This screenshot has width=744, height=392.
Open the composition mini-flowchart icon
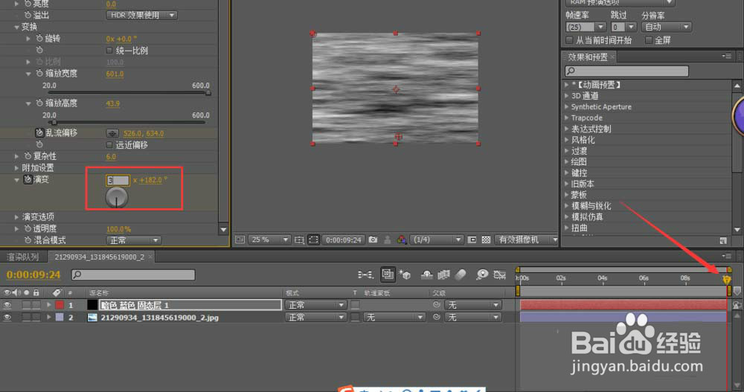coord(365,274)
